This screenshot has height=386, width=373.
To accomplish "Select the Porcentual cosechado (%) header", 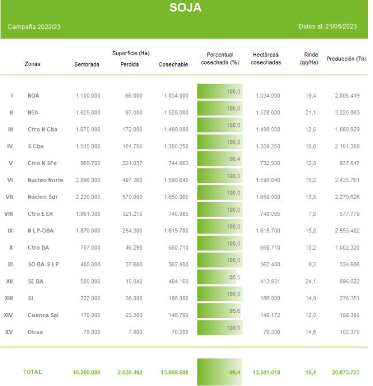I will [220, 59].
